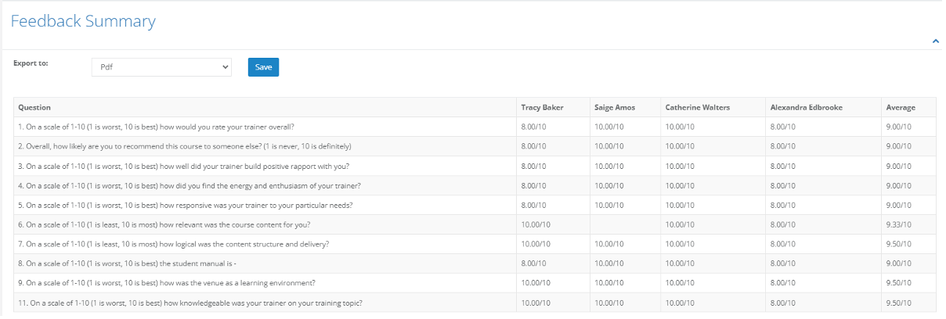Click the Tracy Baker column header
Image resolution: width=946 pixels, height=319 pixels.
tap(542, 107)
